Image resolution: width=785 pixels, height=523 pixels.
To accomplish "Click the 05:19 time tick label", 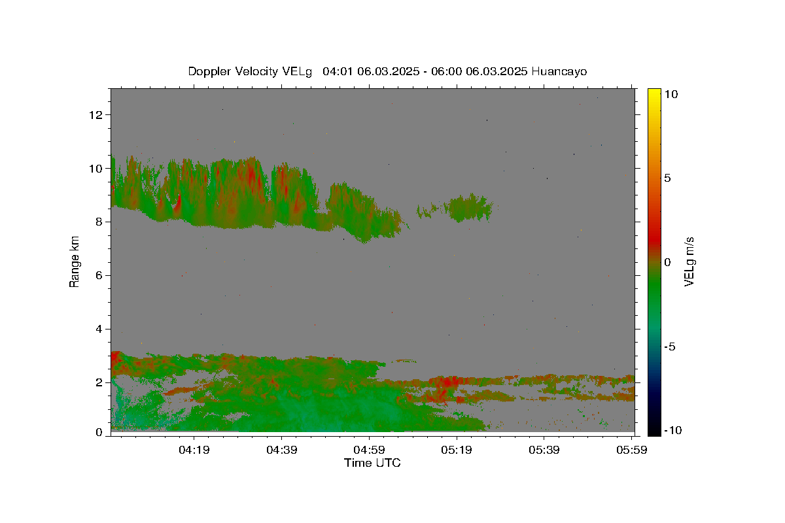I will coord(457,450).
